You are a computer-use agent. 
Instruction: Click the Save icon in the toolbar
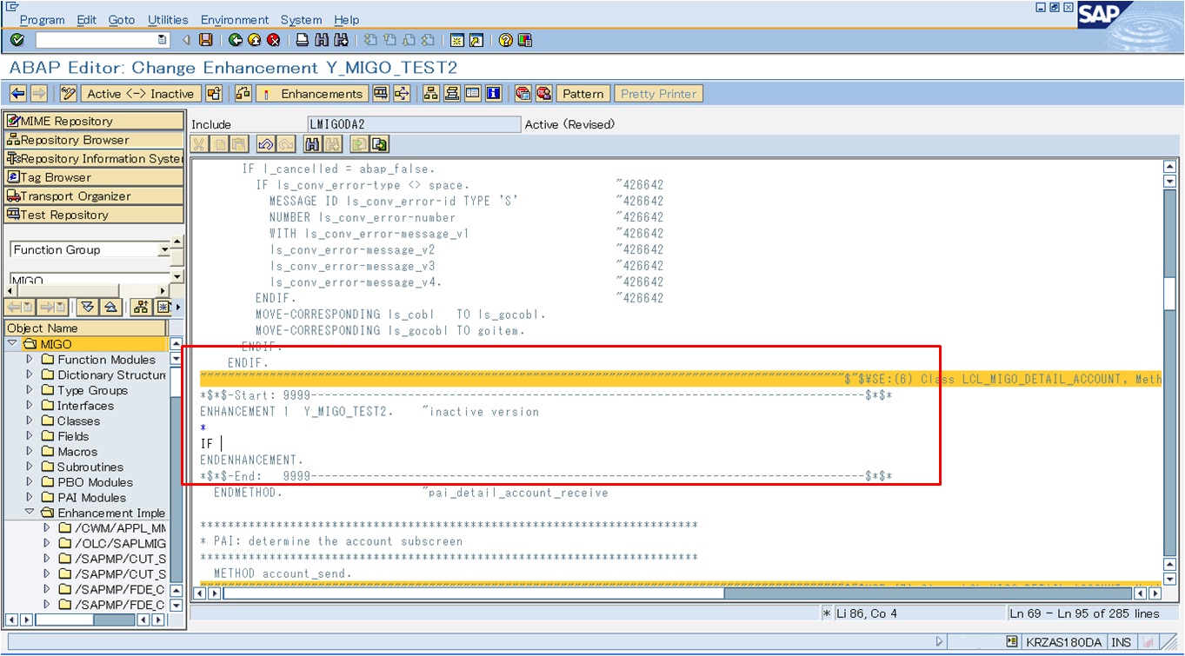pos(205,39)
